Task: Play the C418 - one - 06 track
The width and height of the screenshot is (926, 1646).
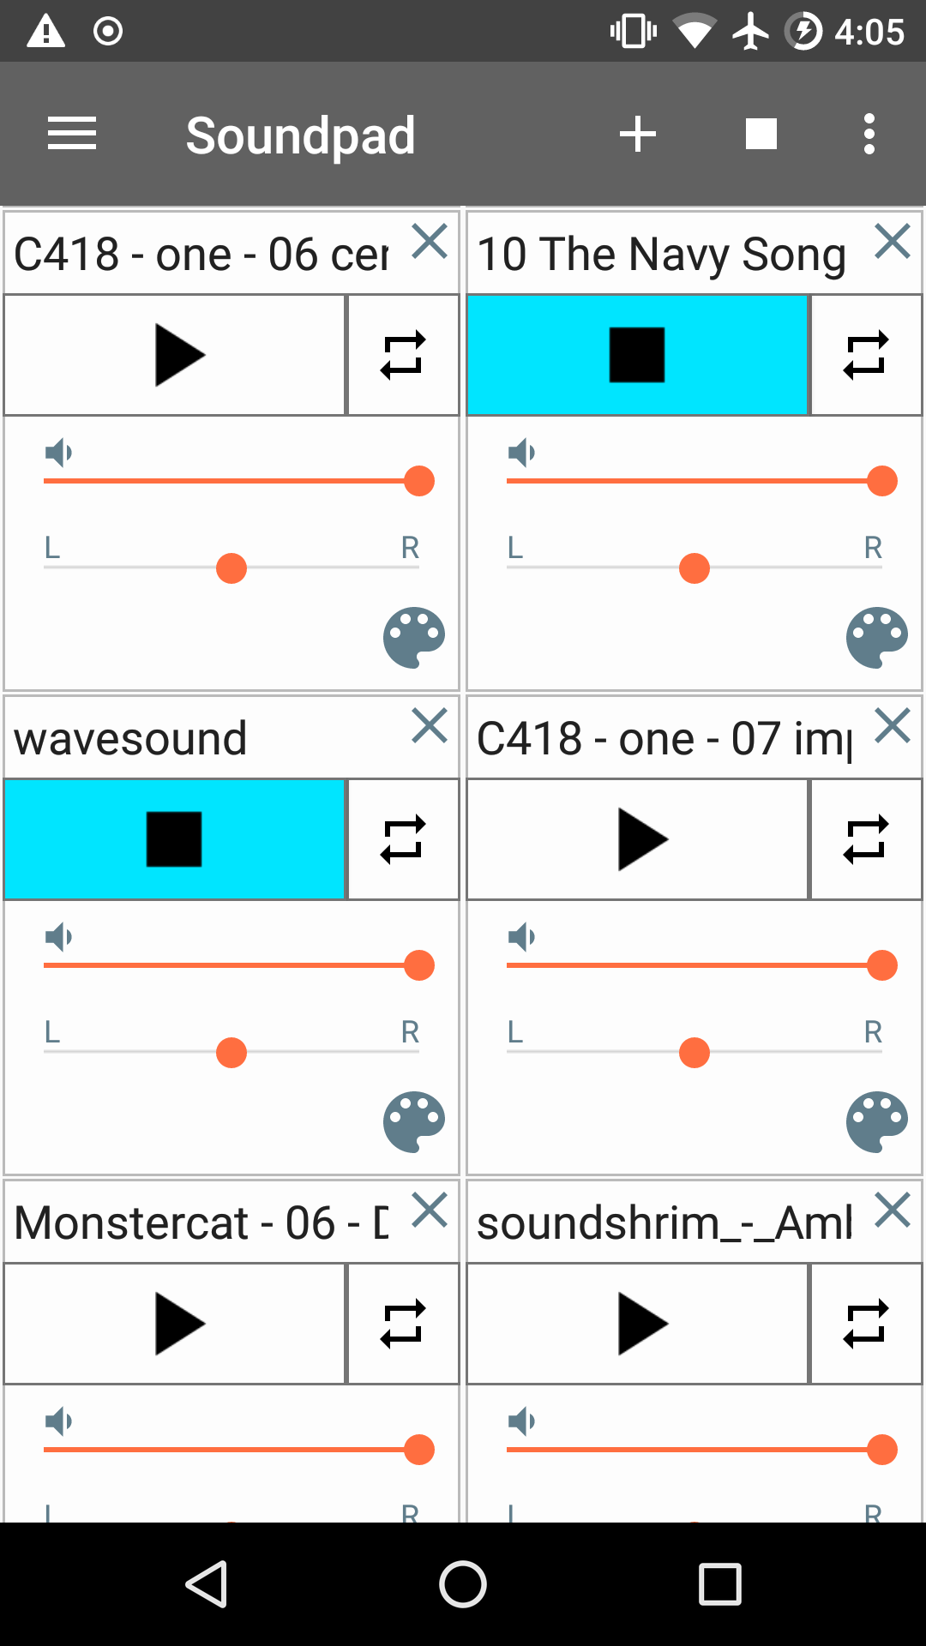Action: (175, 355)
